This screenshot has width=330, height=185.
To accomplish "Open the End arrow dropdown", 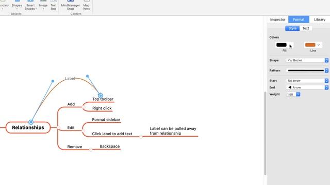I will point(307,87).
